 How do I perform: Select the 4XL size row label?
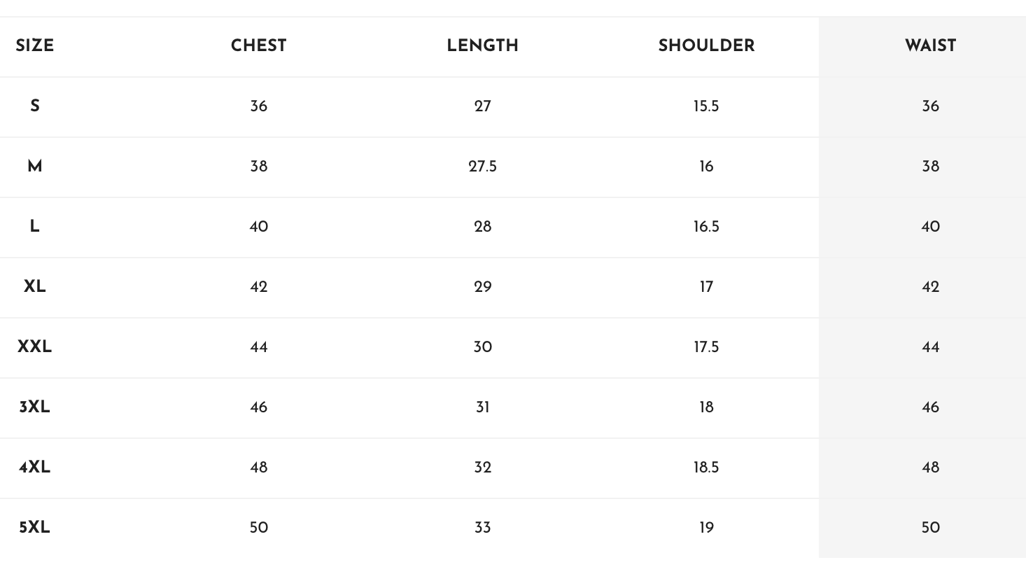[34, 468]
